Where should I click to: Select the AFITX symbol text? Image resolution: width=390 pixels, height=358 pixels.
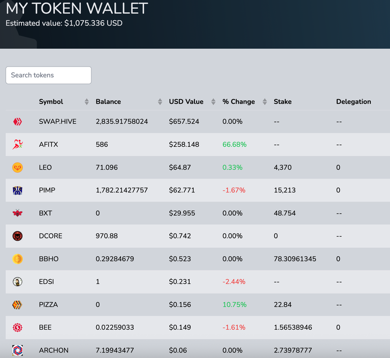click(48, 145)
